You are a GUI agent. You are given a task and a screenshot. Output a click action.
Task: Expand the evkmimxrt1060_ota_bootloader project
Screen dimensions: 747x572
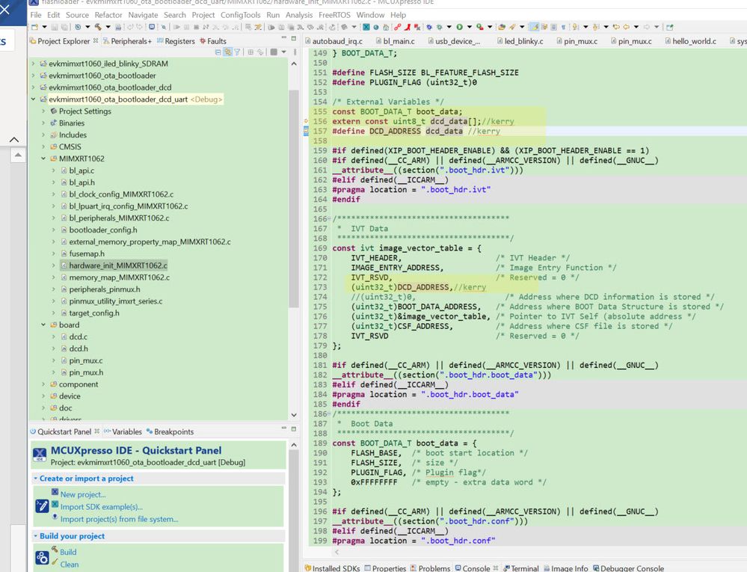coord(33,76)
